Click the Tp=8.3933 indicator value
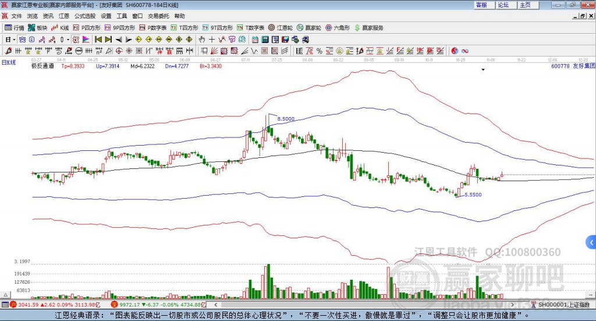The image size is (596, 321). 73,66
